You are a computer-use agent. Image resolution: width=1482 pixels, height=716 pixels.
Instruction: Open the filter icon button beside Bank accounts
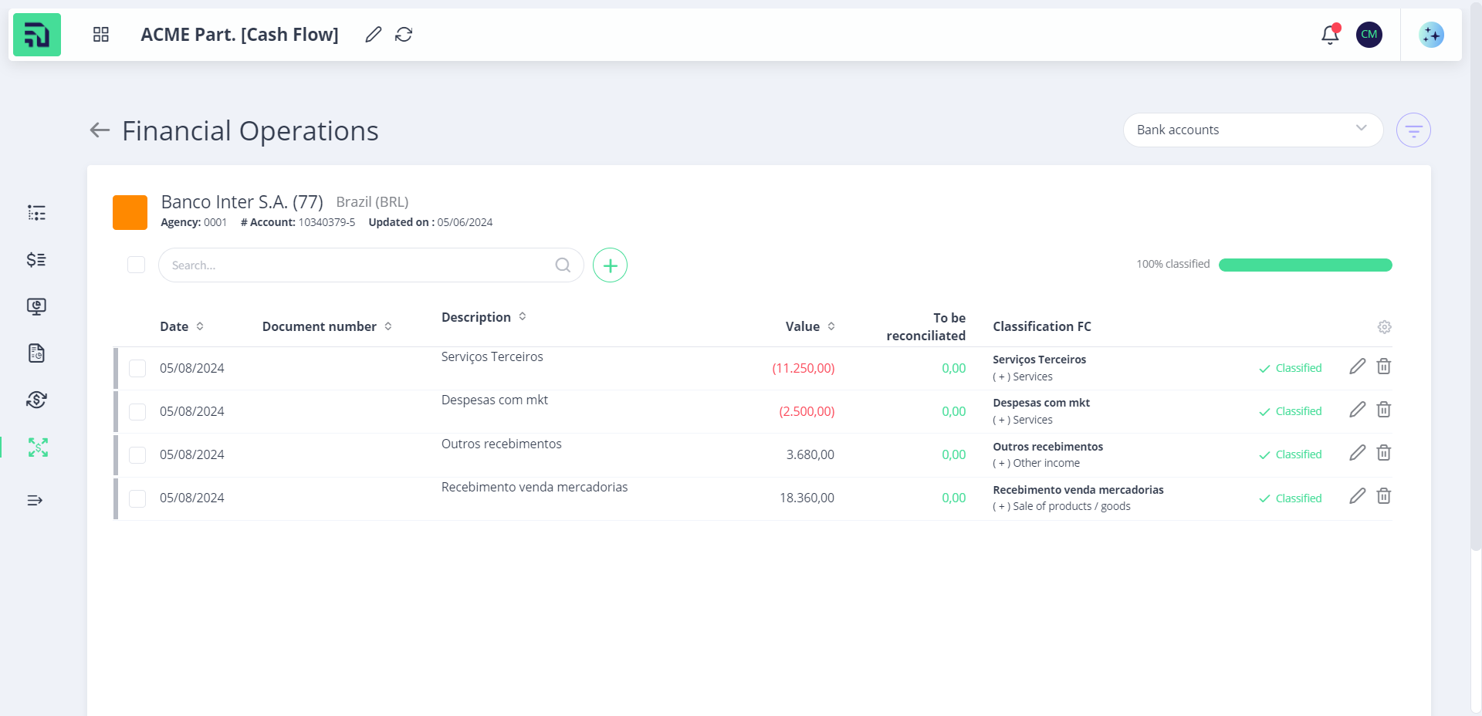pyautogui.click(x=1413, y=130)
